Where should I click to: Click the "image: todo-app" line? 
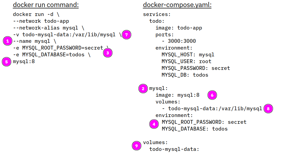(x=179, y=28)
